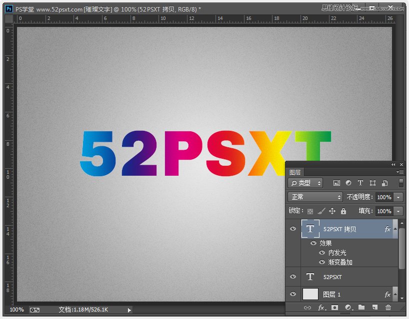This screenshot has height=319, width=409.
Task: Click the 52PSXT layer name
Action: [x=332, y=277]
